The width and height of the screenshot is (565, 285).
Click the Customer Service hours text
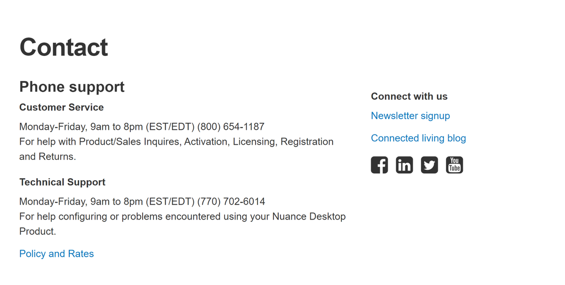[107, 127]
